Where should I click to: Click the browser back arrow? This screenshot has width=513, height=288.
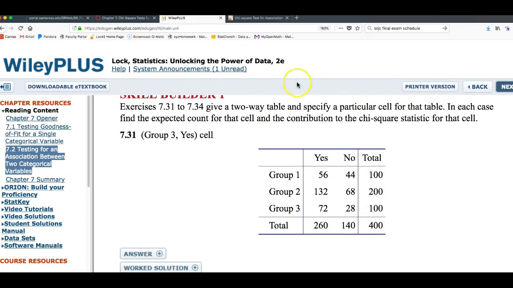pos(2,28)
